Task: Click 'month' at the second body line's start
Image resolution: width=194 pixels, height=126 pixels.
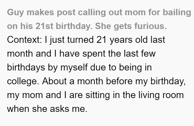Action: (x=20, y=54)
